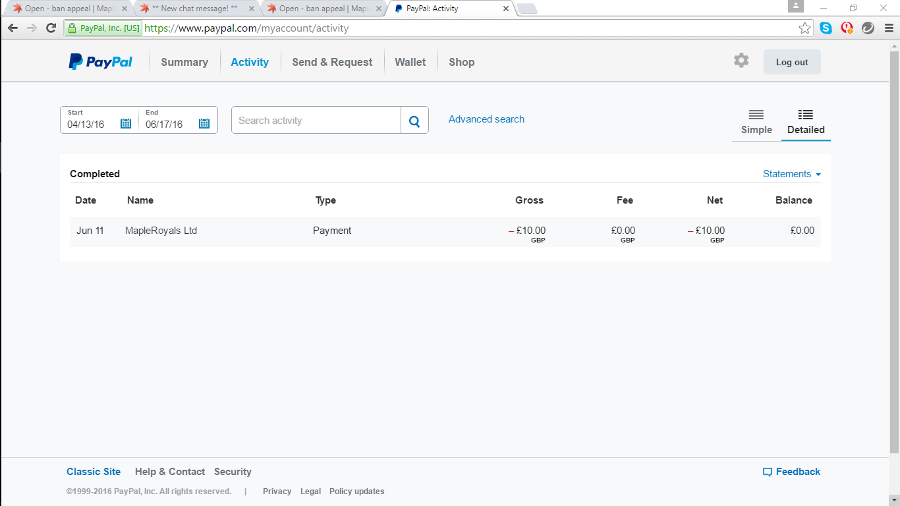
Task: Click the gray round extension icon
Action: tap(868, 28)
